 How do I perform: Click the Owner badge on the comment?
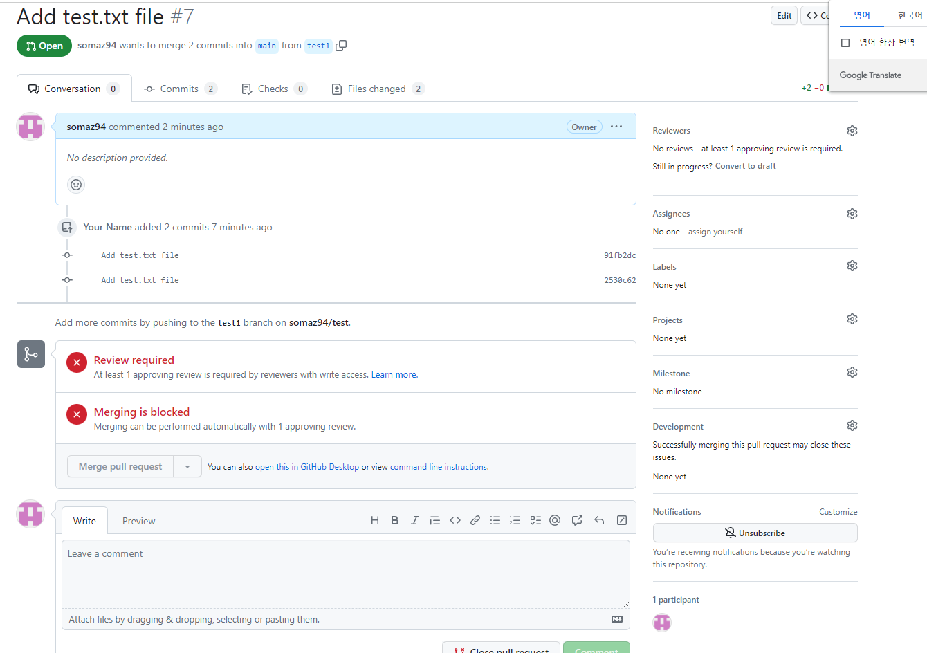pyautogui.click(x=584, y=127)
